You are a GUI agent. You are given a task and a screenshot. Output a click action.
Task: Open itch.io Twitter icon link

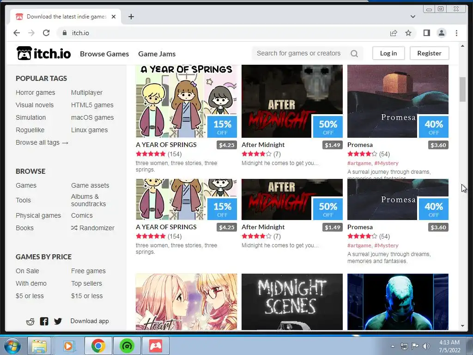coord(58,321)
